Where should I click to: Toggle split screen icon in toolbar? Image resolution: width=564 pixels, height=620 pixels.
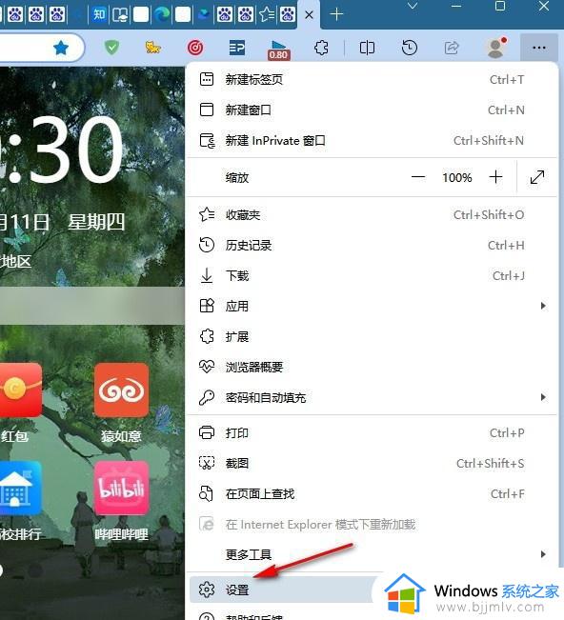click(x=367, y=48)
